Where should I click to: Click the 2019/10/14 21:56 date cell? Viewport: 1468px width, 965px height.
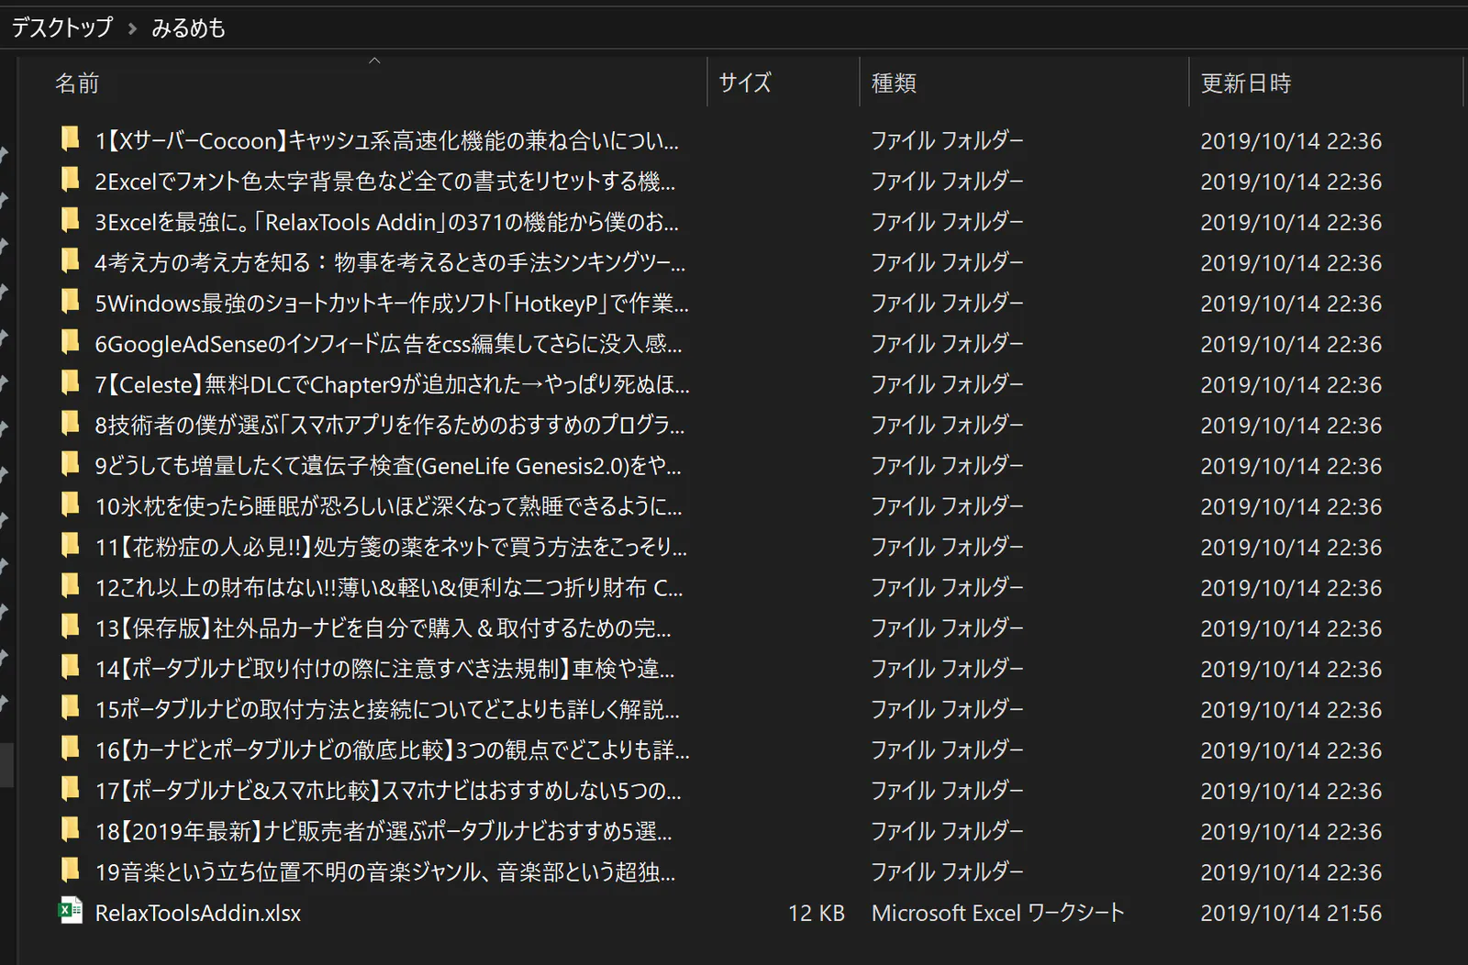[x=1291, y=913]
